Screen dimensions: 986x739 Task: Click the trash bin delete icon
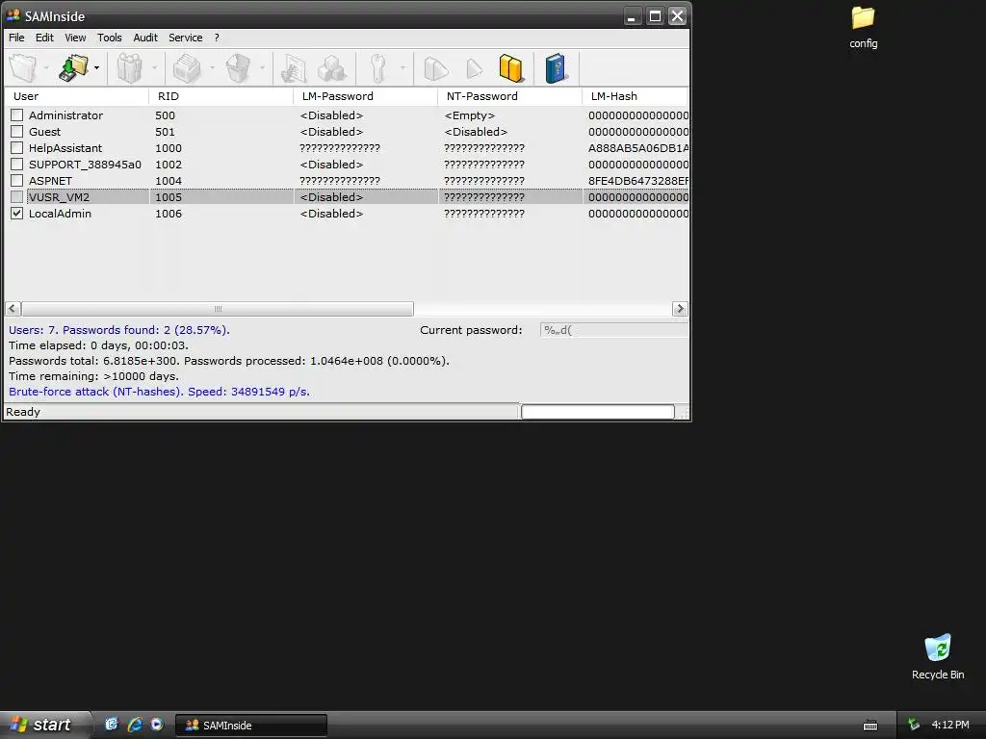pos(238,68)
